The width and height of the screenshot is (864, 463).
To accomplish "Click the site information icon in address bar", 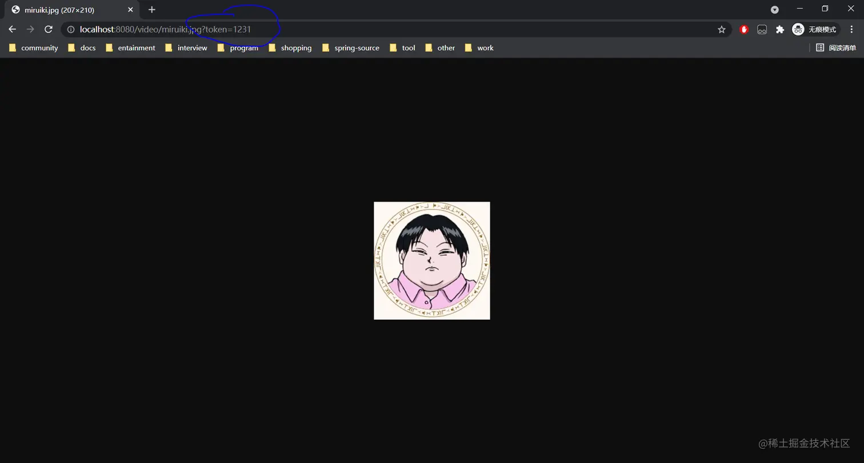I will click(70, 29).
